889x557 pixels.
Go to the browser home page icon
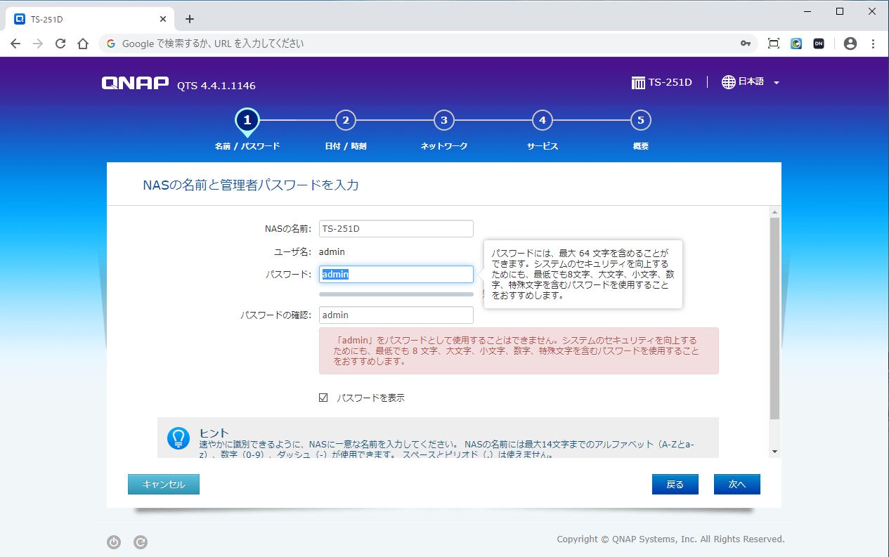pyautogui.click(x=83, y=44)
